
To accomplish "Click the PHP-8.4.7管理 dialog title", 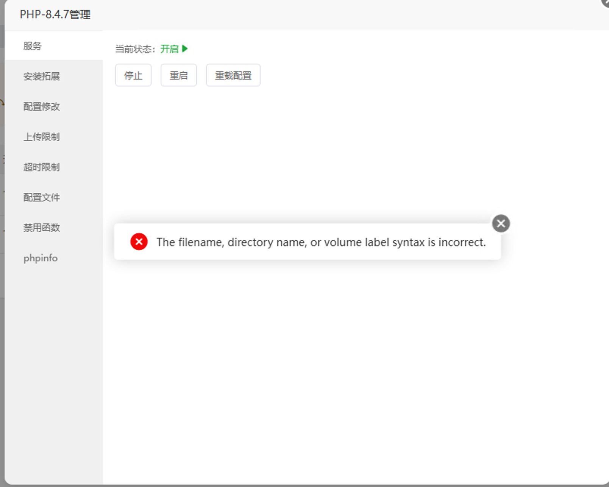I will pyautogui.click(x=55, y=15).
